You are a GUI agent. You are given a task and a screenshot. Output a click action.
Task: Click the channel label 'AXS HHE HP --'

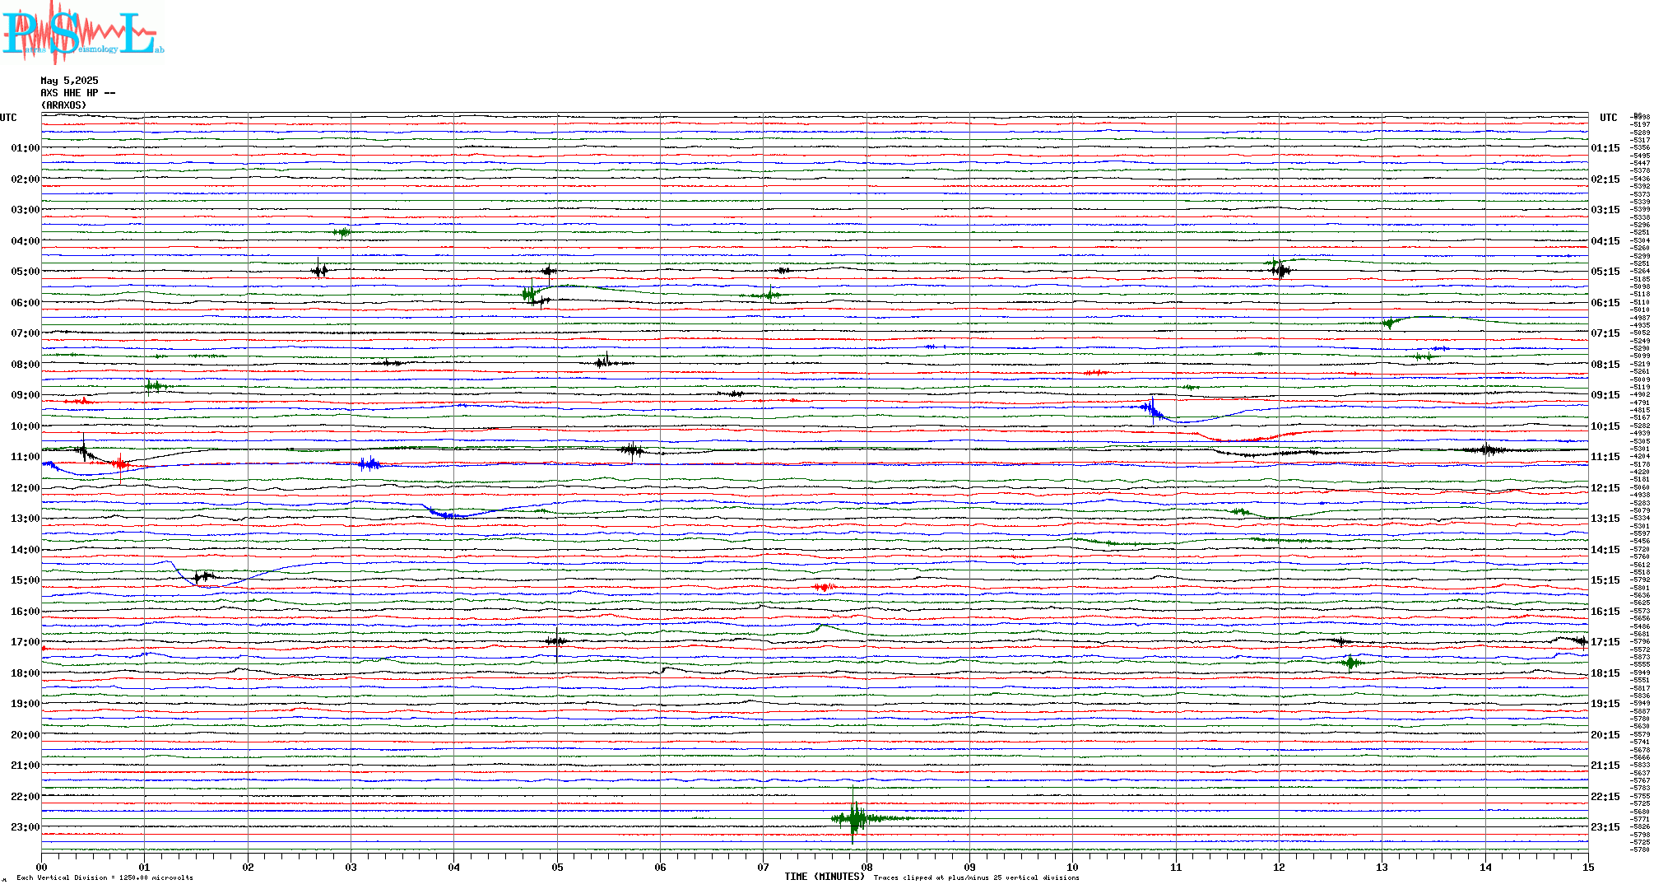(78, 93)
